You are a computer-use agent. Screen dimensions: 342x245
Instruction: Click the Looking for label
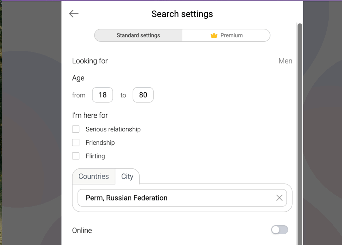(x=90, y=61)
